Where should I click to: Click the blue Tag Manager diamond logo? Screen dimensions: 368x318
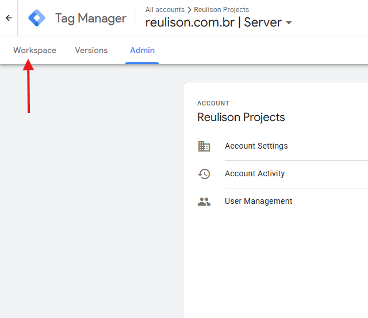pyautogui.click(x=37, y=18)
